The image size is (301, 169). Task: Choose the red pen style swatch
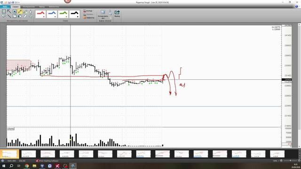[x=41, y=14]
